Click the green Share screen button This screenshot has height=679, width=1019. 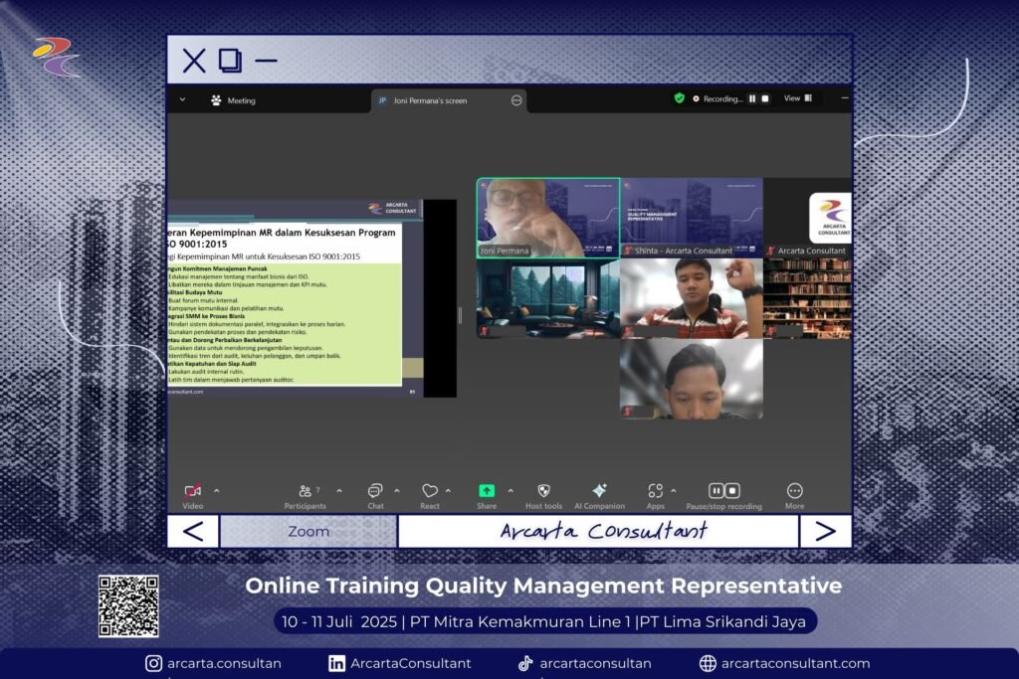point(487,492)
